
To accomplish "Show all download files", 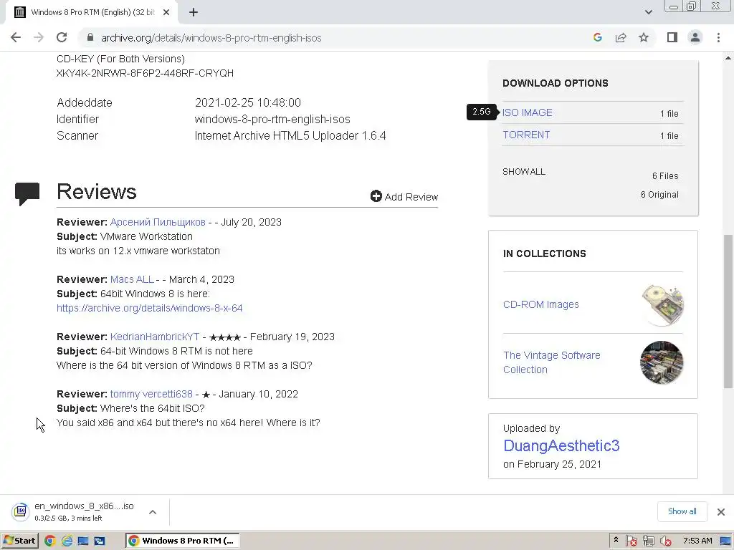I will click(x=524, y=172).
